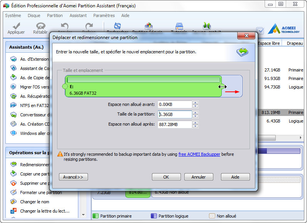Increase Espace non alloué après value
The image size is (307, 223).
(195, 123)
